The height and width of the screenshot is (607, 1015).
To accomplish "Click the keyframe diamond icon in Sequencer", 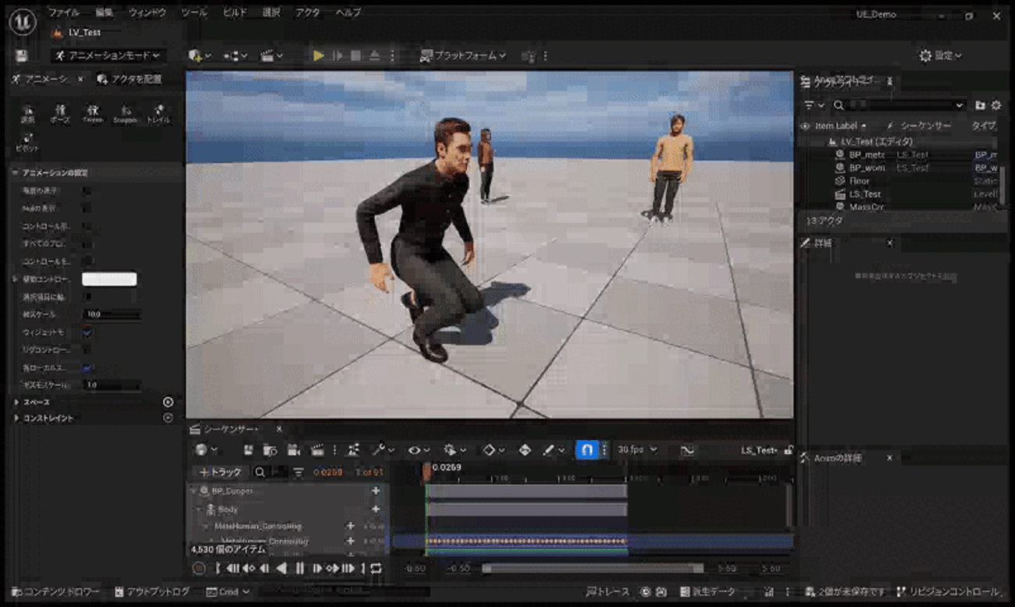I will tap(489, 450).
